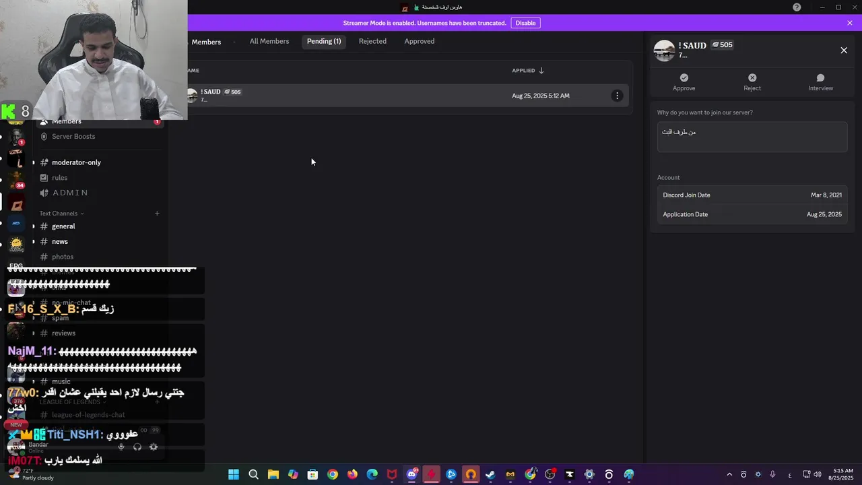Open the Windows Start menu

point(234,474)
